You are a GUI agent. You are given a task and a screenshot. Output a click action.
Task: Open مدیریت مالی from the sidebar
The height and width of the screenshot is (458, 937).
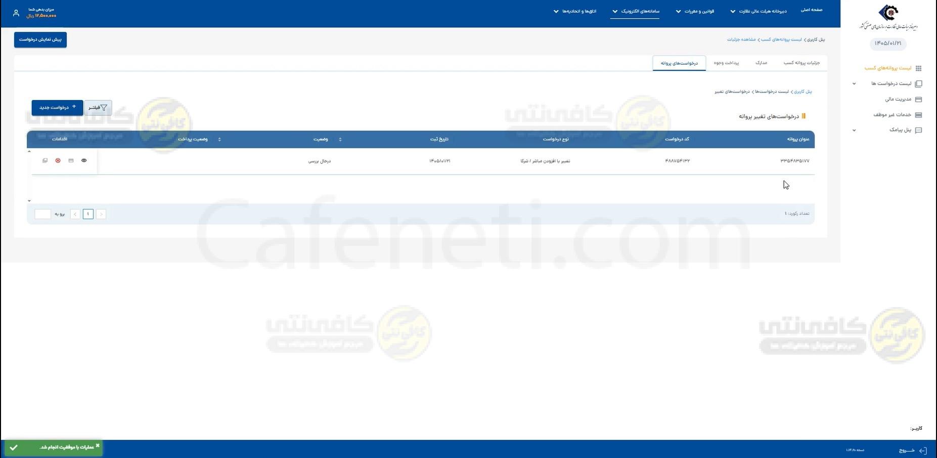coord(898,99)
